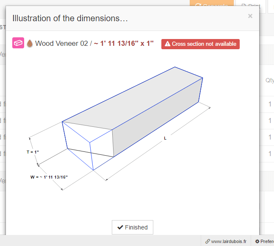Click the brown material drop icon
Viewport: 274px width, 246px height.
tap(30, 43)
